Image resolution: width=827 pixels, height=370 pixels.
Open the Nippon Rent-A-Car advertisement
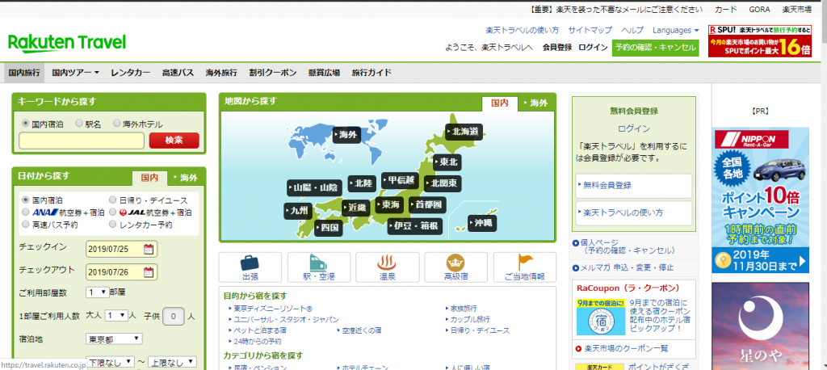pyautogui.click(x=760, y=200)
